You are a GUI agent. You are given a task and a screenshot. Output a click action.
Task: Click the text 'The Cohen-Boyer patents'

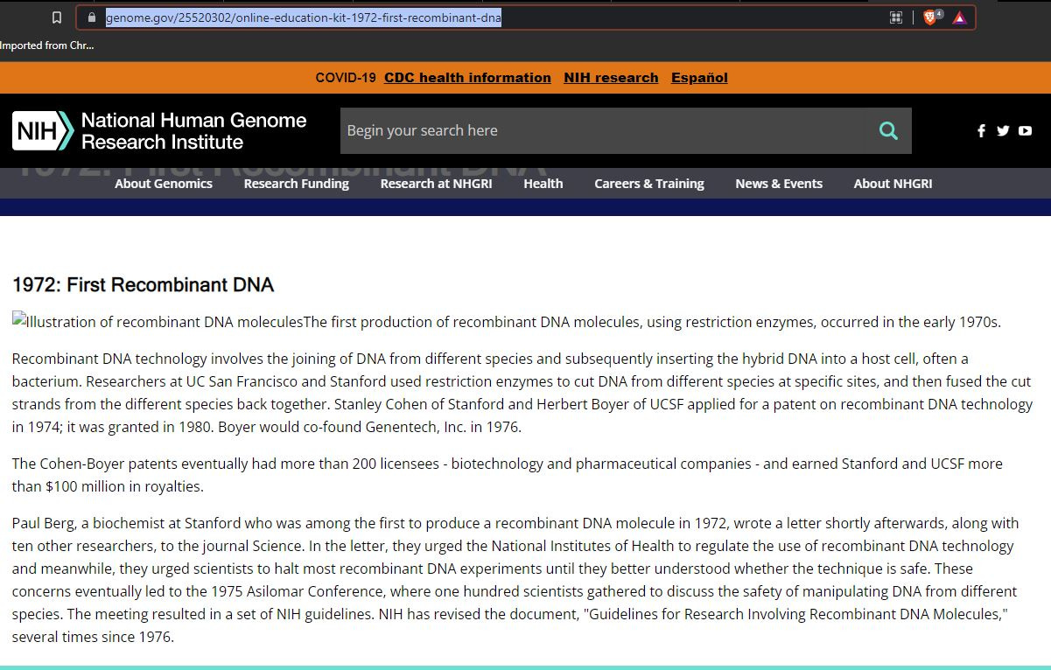coord(93,464)
